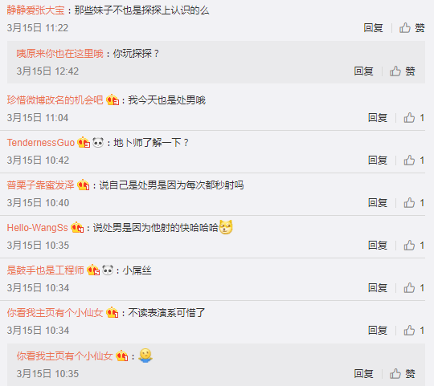This screenshot has width=434, height=386.
Task: Reply to the 11:22 comment
Action: (373, 28)
